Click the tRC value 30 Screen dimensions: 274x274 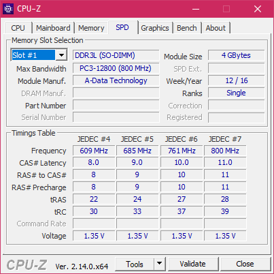tap(94, 211)
